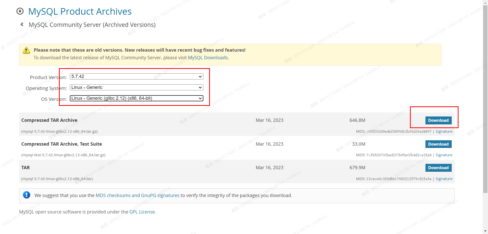Click the MySQL Product Archives heading
Image resolution: width=488 pixels, height=234 pixels.
click(x=80, y=11)
